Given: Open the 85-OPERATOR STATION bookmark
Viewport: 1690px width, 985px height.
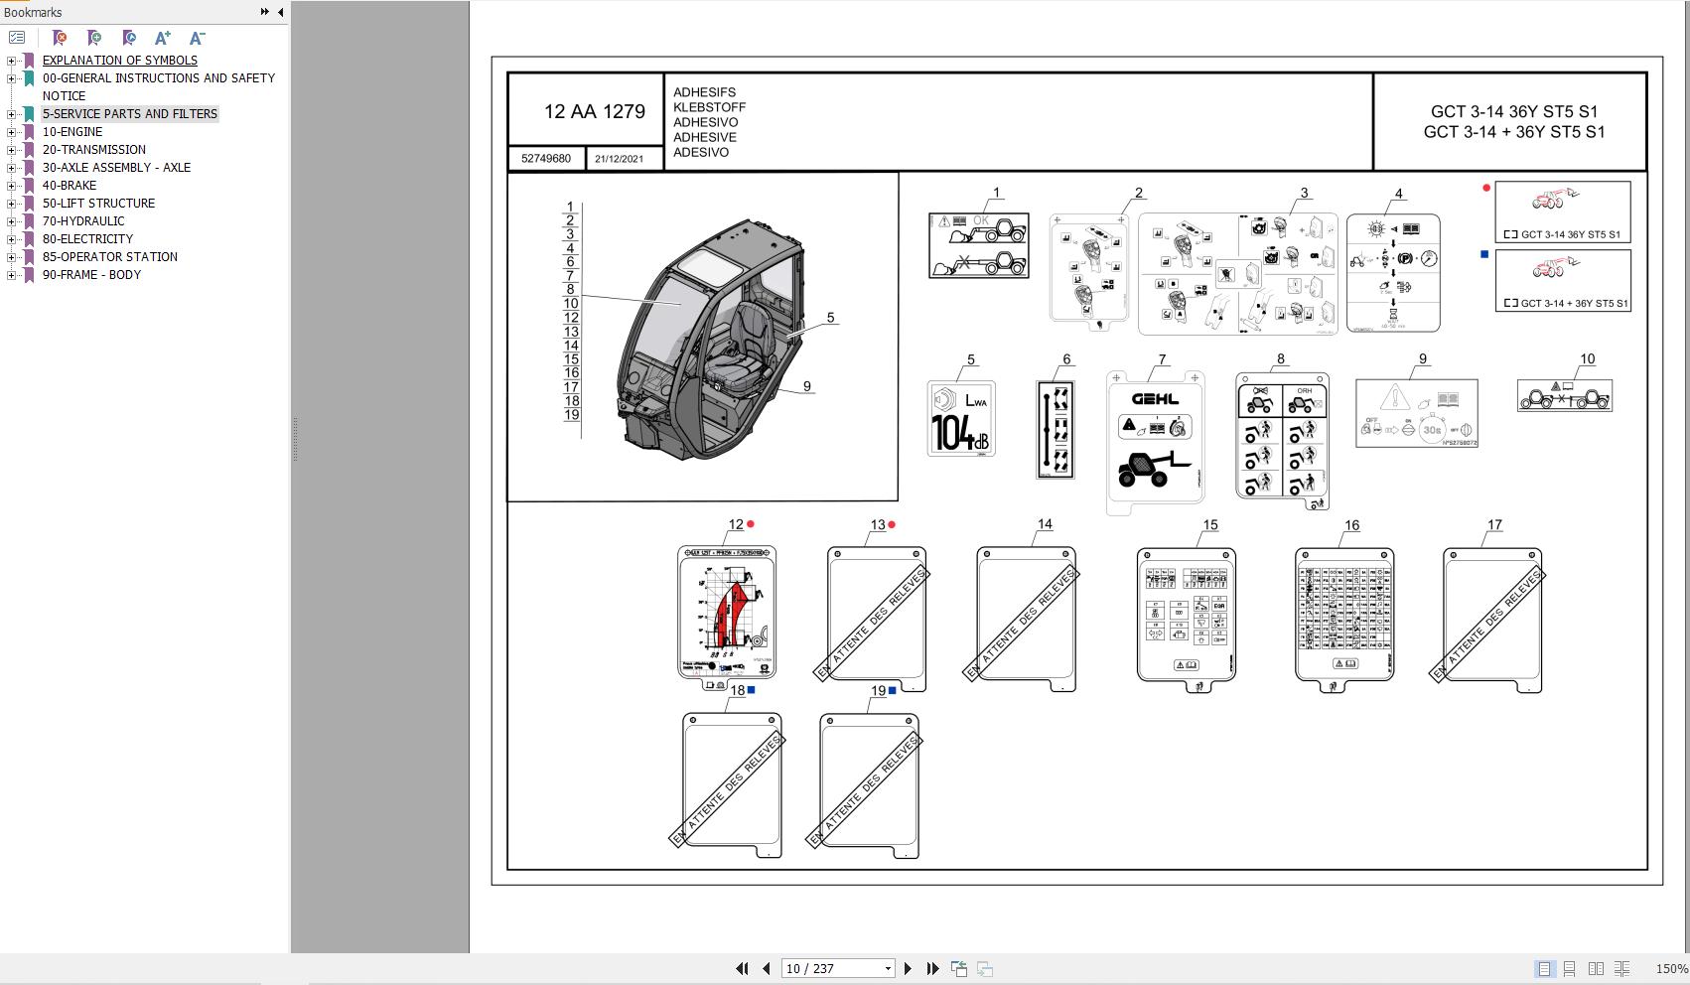Looking at the screenshot, I should point(110,257).
